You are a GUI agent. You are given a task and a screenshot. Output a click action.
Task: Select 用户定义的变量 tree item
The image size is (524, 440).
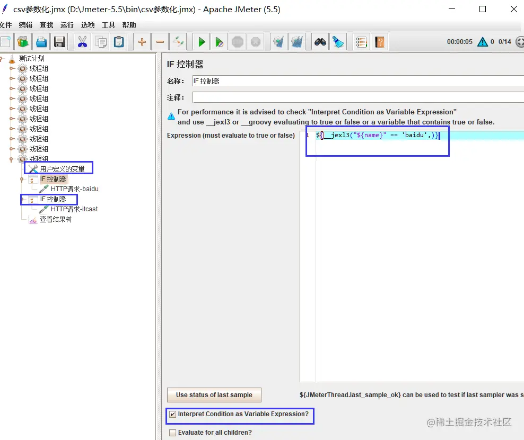point(62,169)
